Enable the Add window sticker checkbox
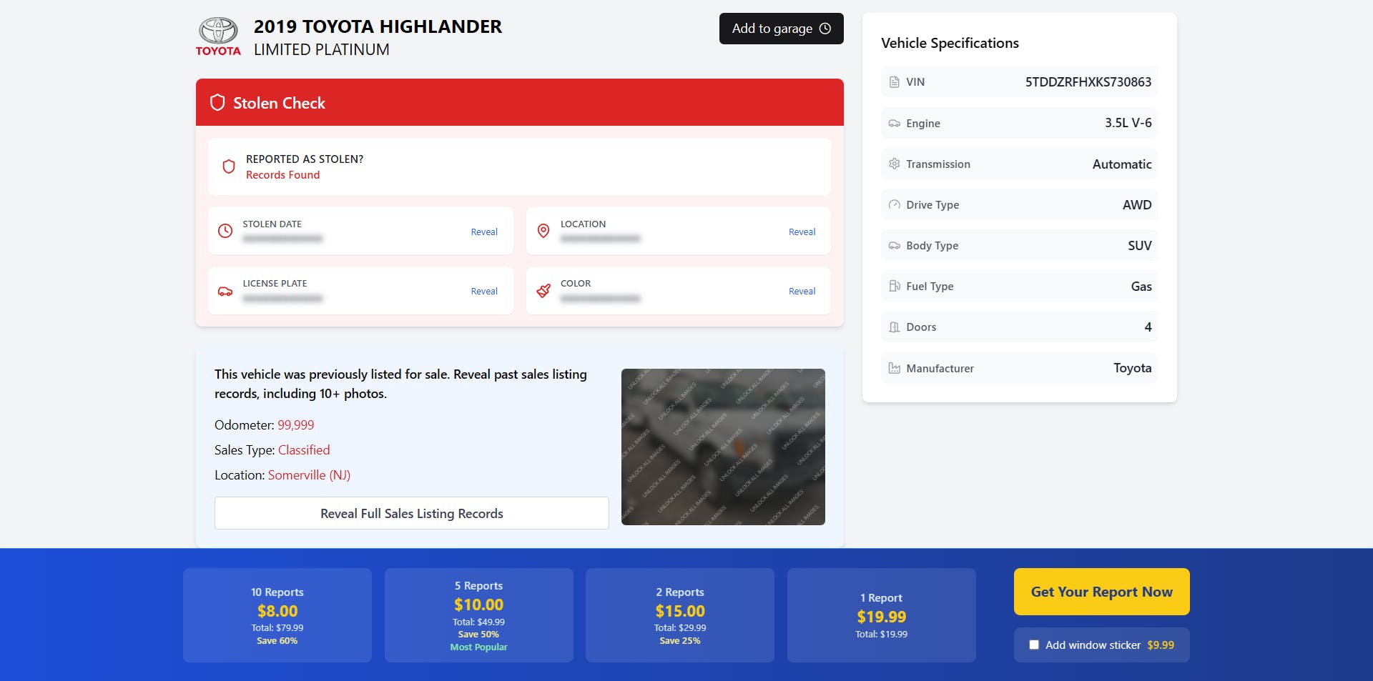1373x681 pixels. pos(1034,645)
